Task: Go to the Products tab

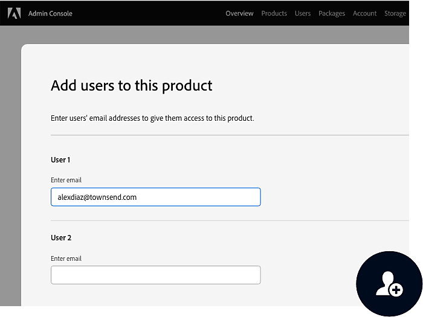Action: pos(274,13)
